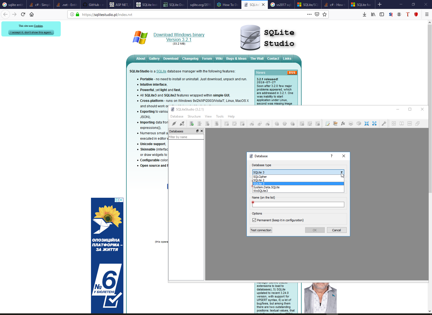Go to the Gallery page on the website
432x315 pixels.
154,59
